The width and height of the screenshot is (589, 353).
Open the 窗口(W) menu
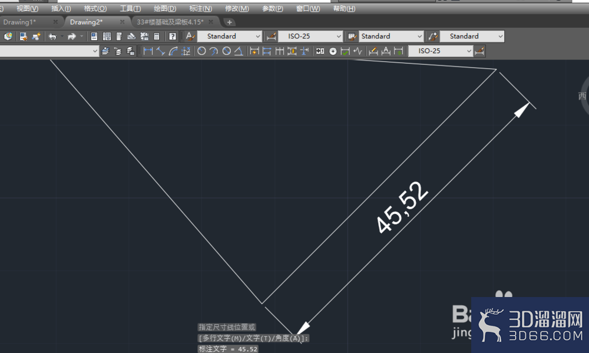pyautogui.click(x=308, y=9)
